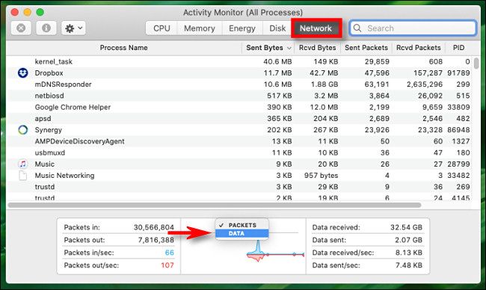Image resolution: width=486 pixels, height=290 pixels.
Task: Select the Network tab
Action: point(316,28)
